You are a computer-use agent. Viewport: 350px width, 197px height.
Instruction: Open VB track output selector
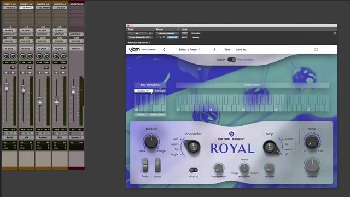pyautogui.click(x=26, y=34)
